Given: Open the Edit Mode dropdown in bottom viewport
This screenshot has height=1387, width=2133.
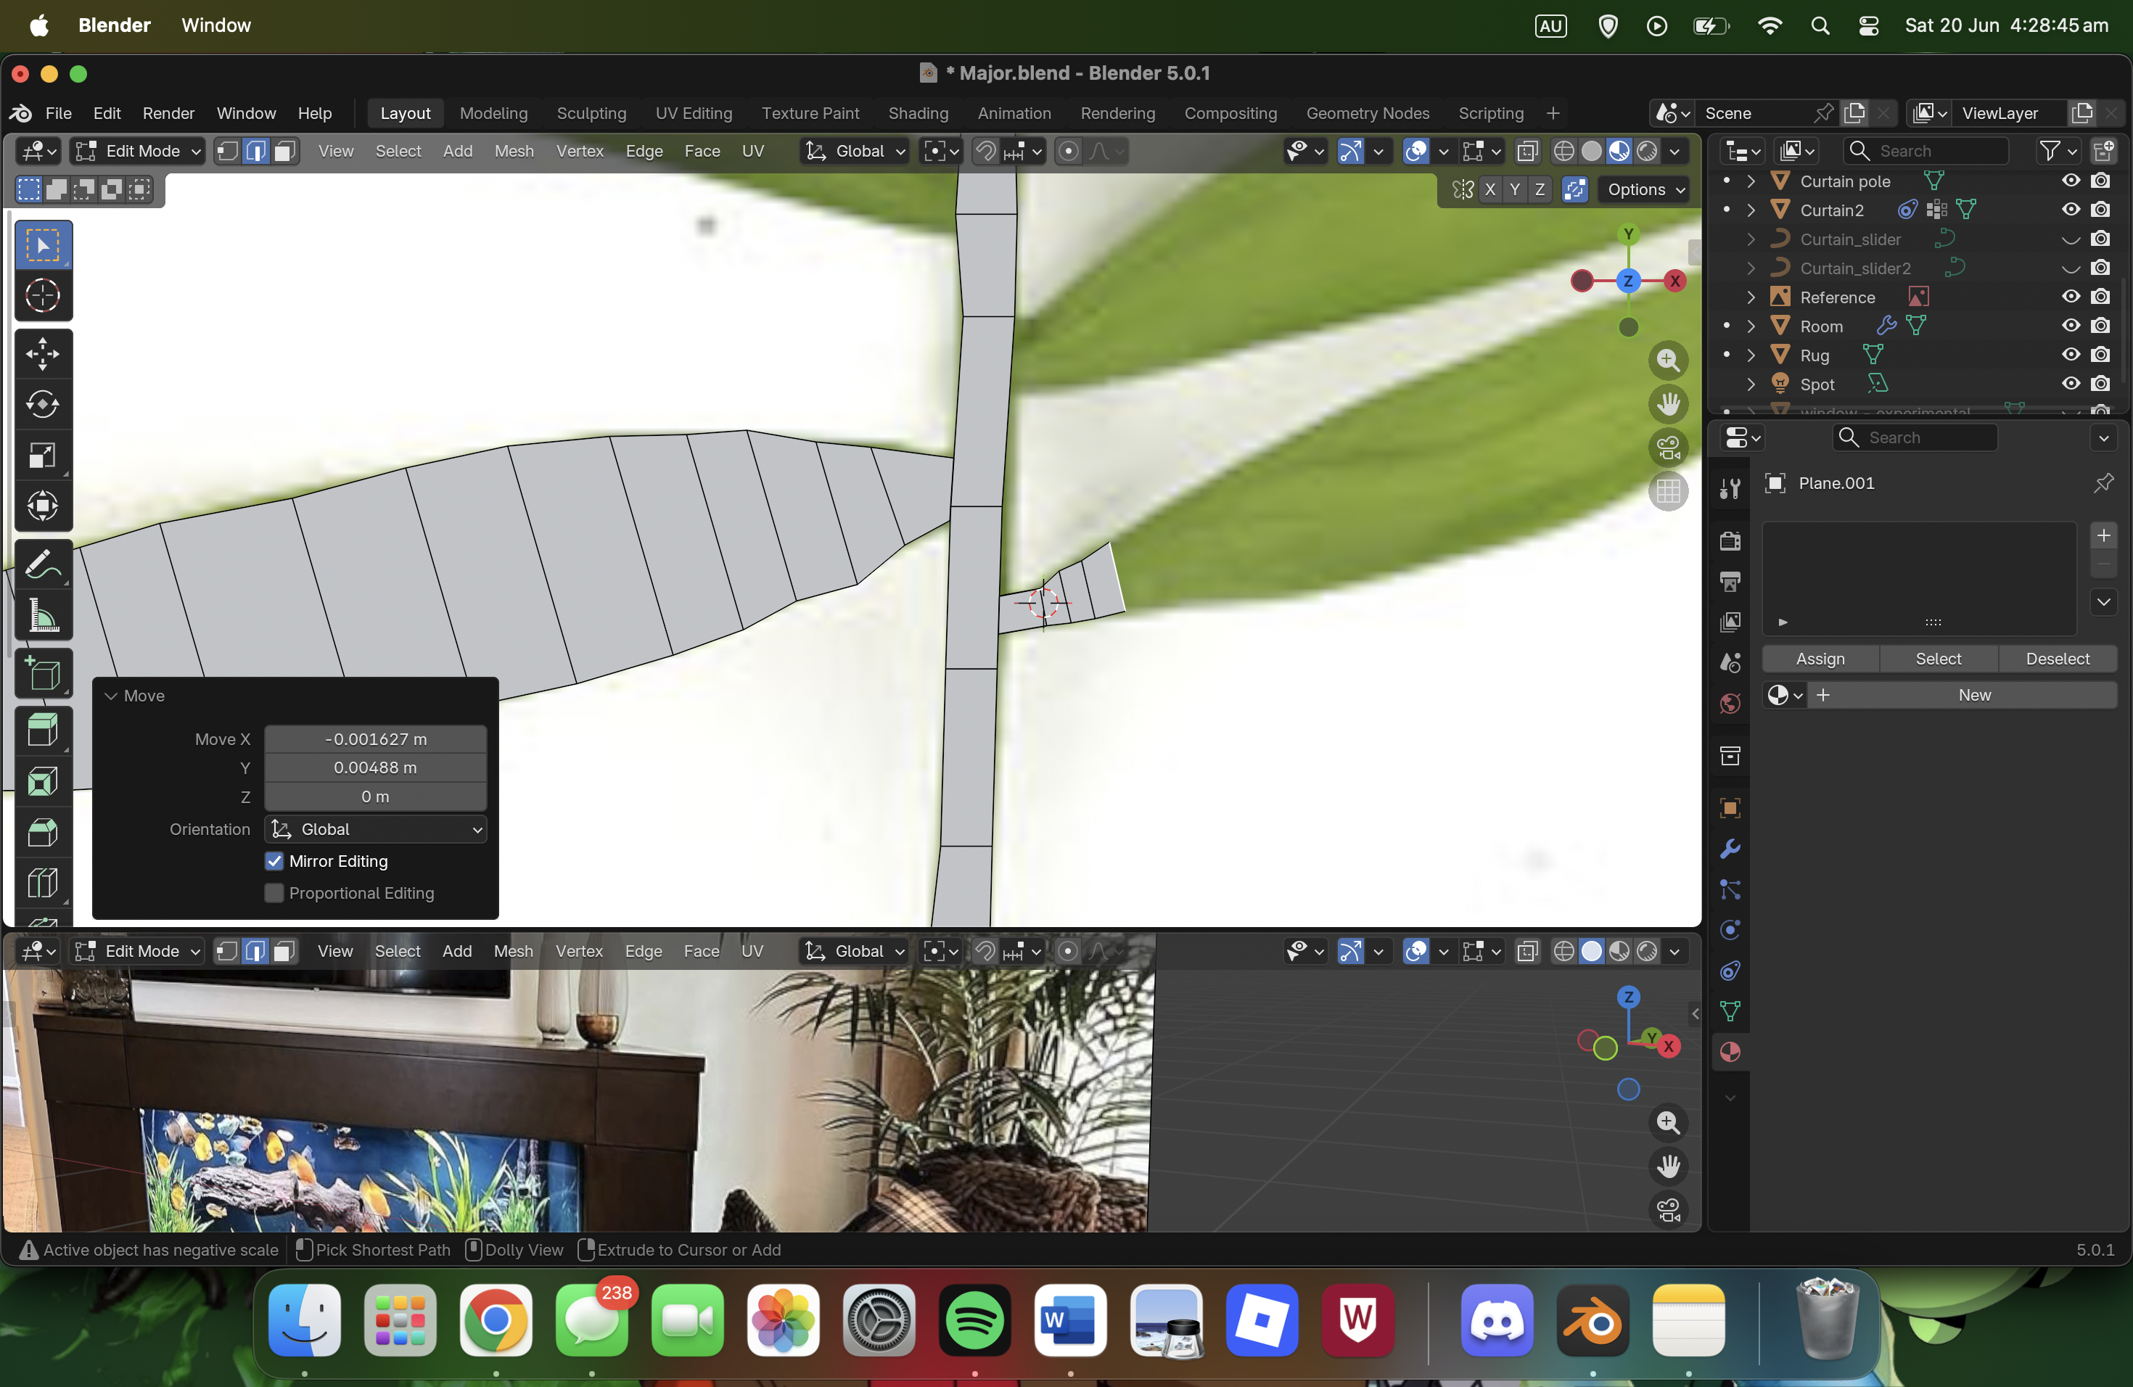Looking at the screenshot, I should pos(138,952).
